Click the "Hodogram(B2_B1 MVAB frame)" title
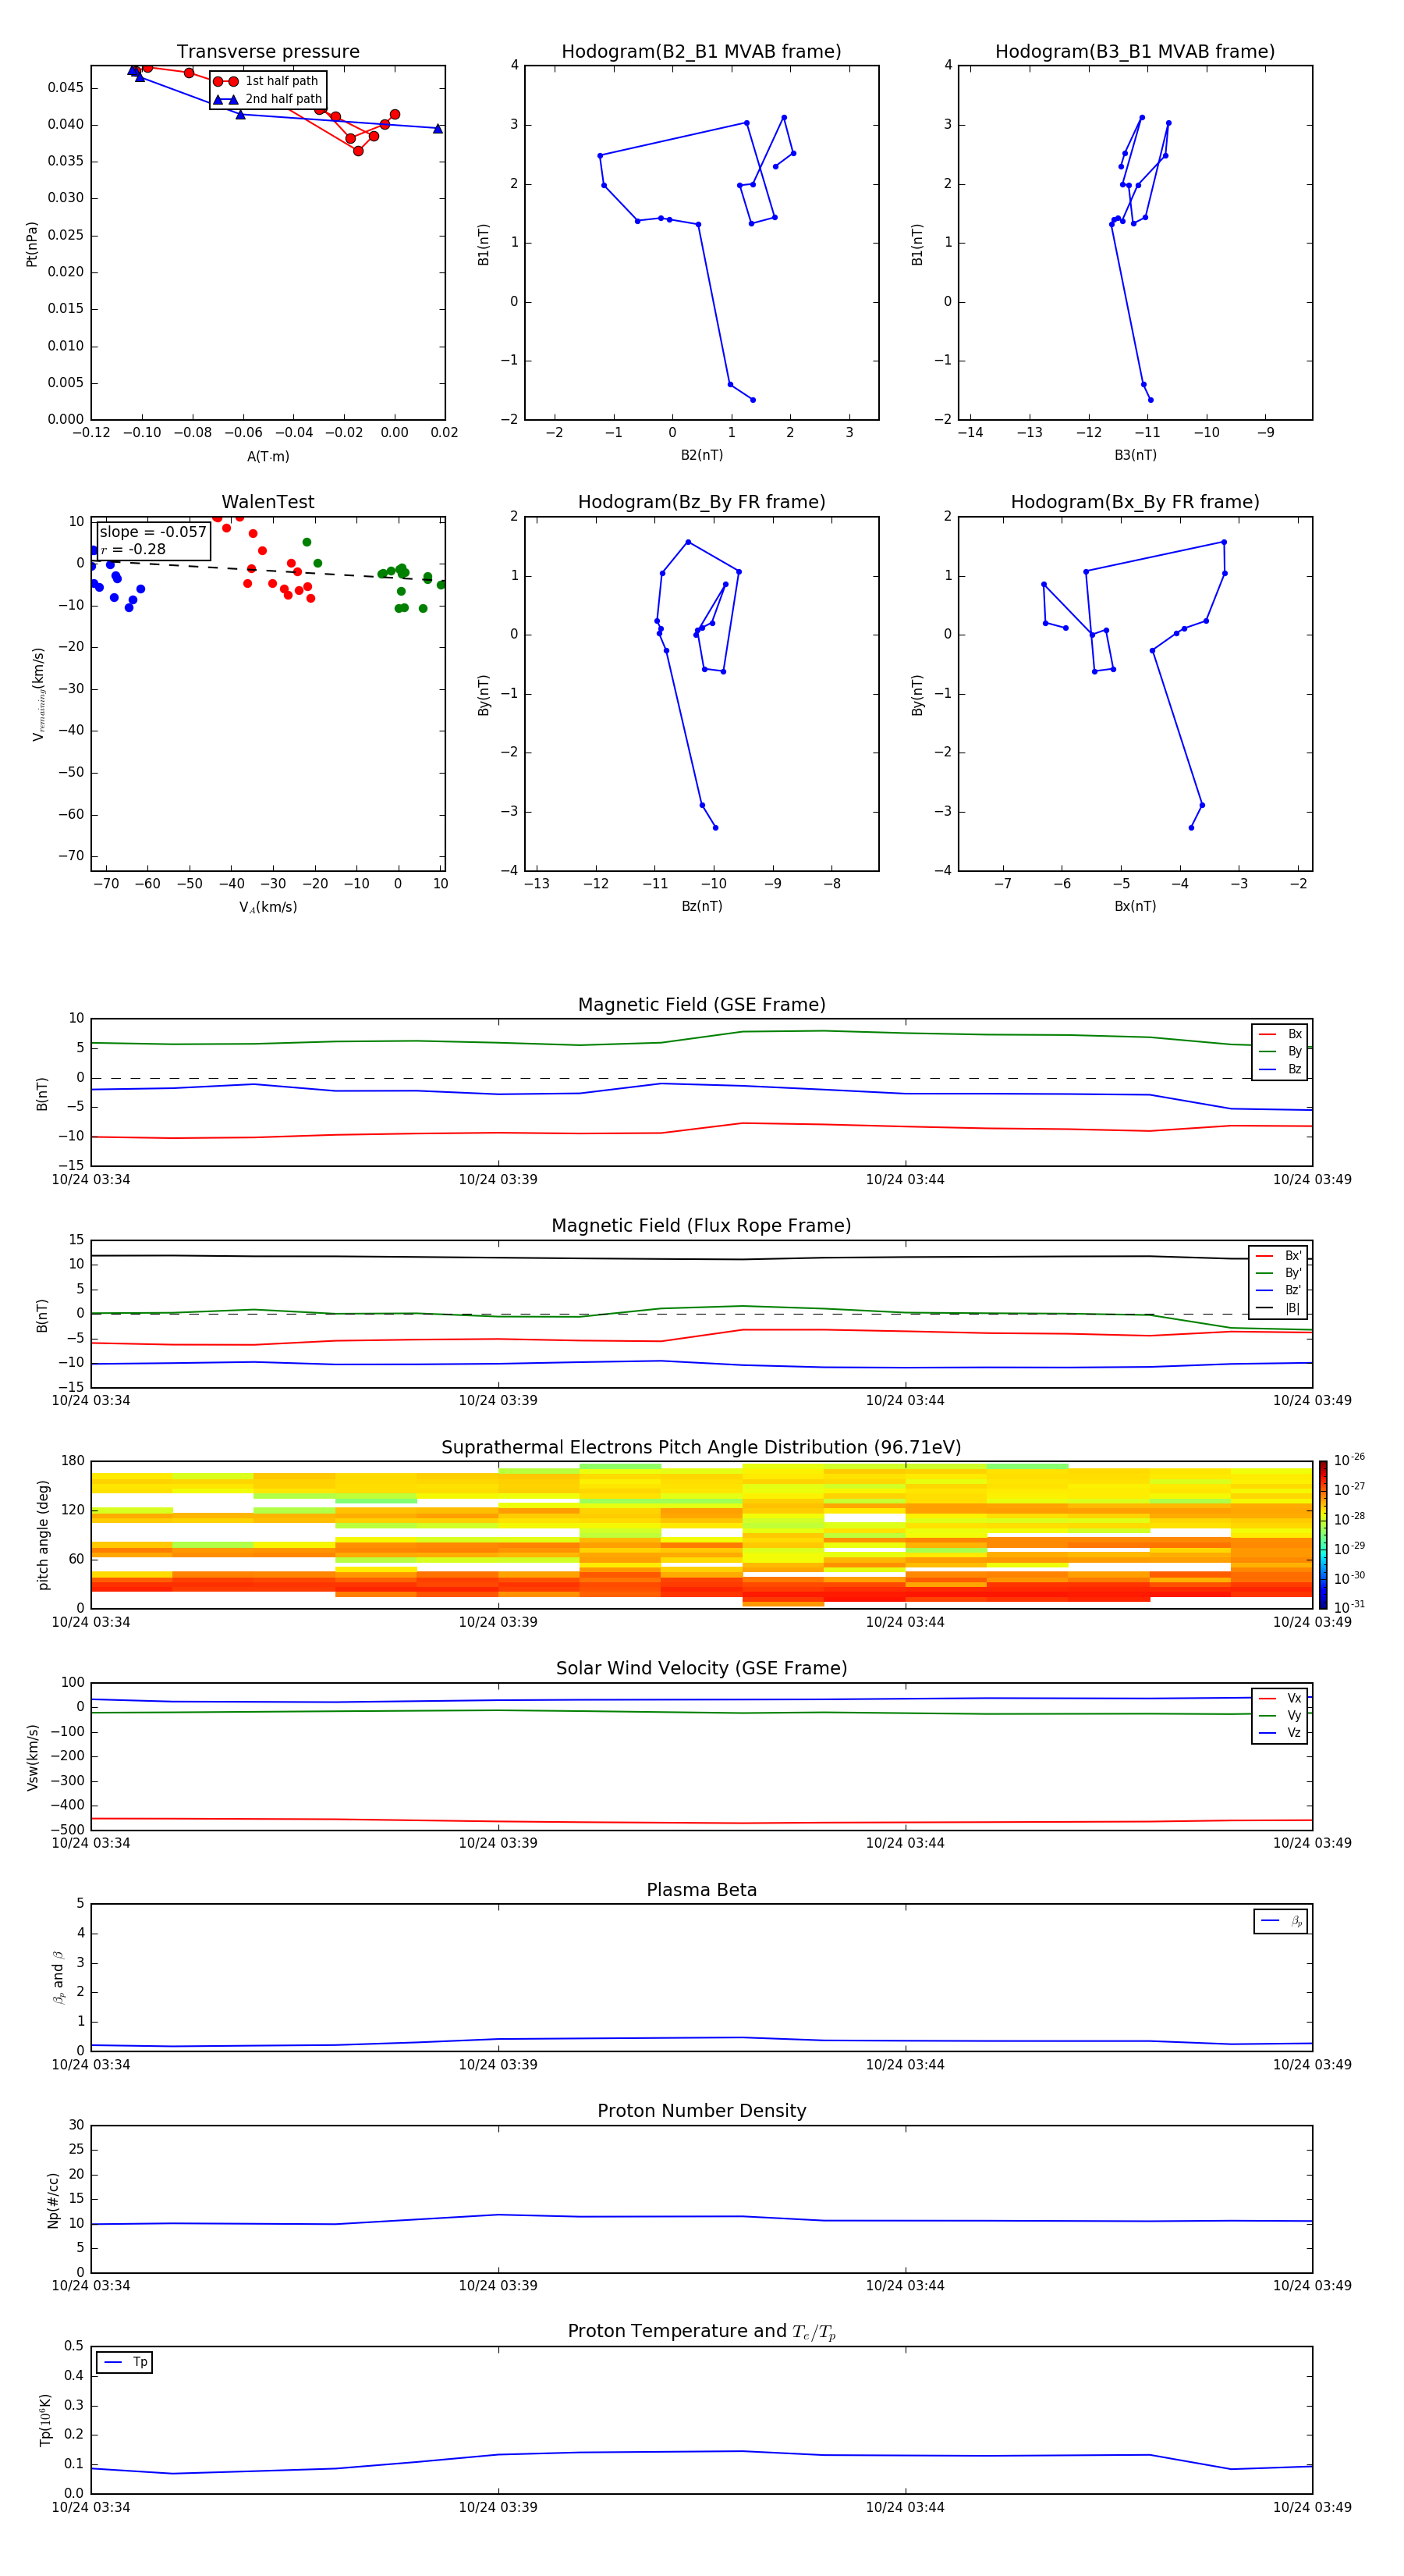The height and width of the screenshot is (2576, 1404). click(701, 52)
